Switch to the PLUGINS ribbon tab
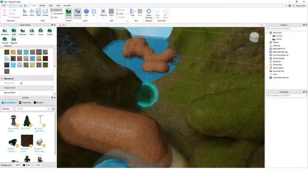This screenshot has height=173, width=308. click(67, 5)
